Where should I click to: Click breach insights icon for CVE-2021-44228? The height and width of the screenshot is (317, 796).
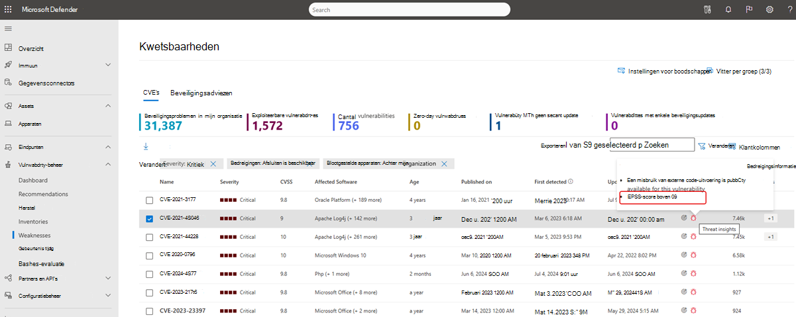(x=684, y=236)
